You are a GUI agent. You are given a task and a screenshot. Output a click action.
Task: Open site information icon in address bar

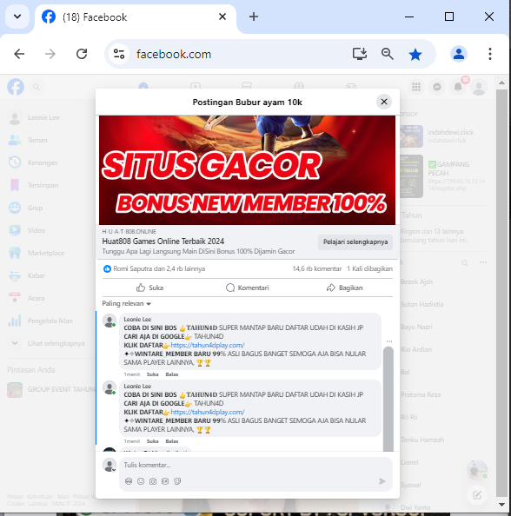(x=118, y=54)
